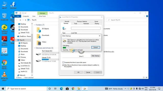Image resolution: width=163 pixels, height=91 pixels.
Task: Open the This PC desktop shortcut
Action: (x=4, y=5)
